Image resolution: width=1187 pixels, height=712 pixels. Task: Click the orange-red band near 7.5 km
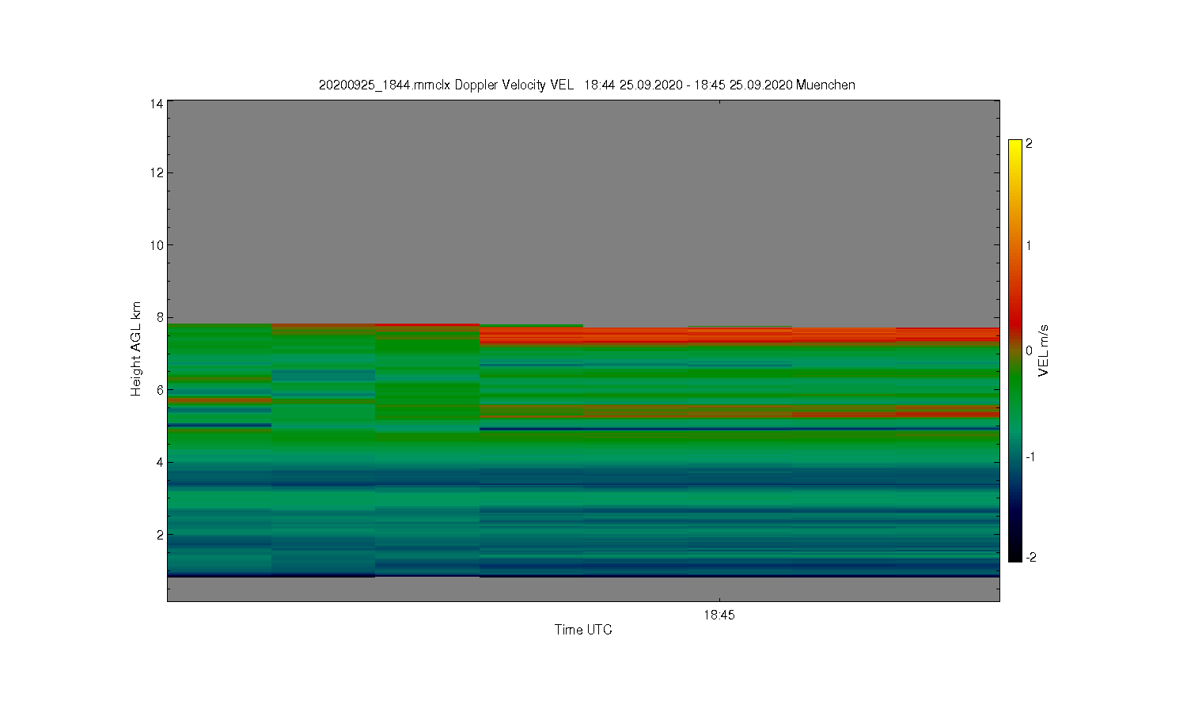[739, 335]
